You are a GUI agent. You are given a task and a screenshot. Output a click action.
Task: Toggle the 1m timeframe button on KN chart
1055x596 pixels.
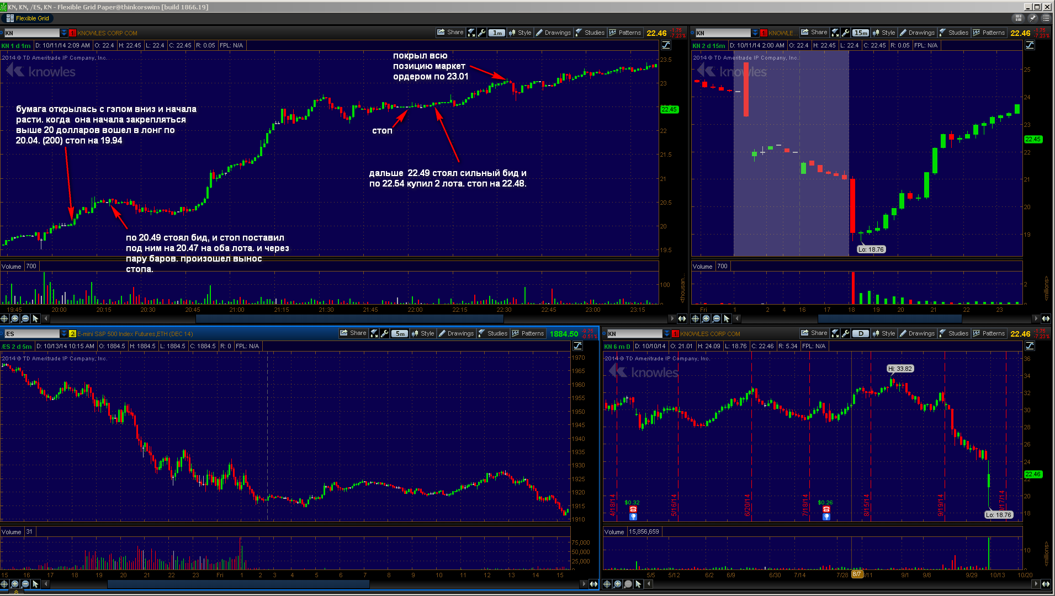tap(497, 33)
